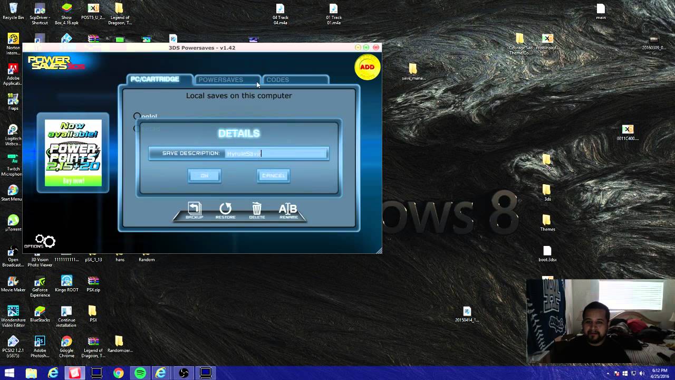675x380 pixels.
Task: Open Courage Sad Theme folder
Action: [520, 44]
